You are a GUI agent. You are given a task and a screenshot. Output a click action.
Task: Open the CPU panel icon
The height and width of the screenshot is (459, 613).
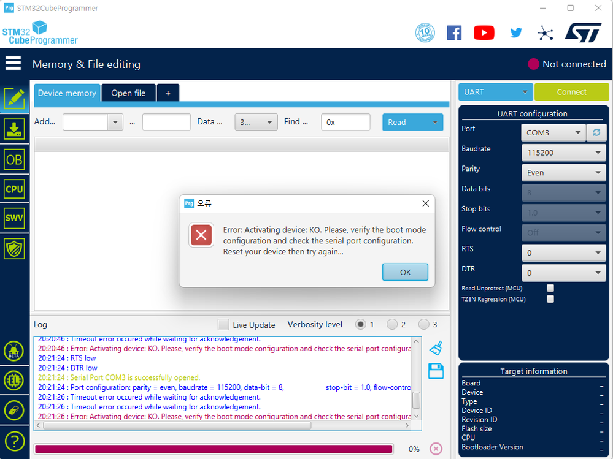click(15, 189)
